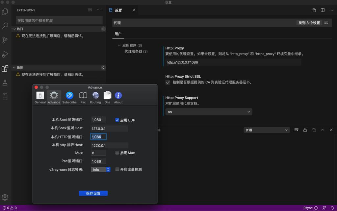
Task: Click the Http Proxy value field
Action: click(233, 62)
